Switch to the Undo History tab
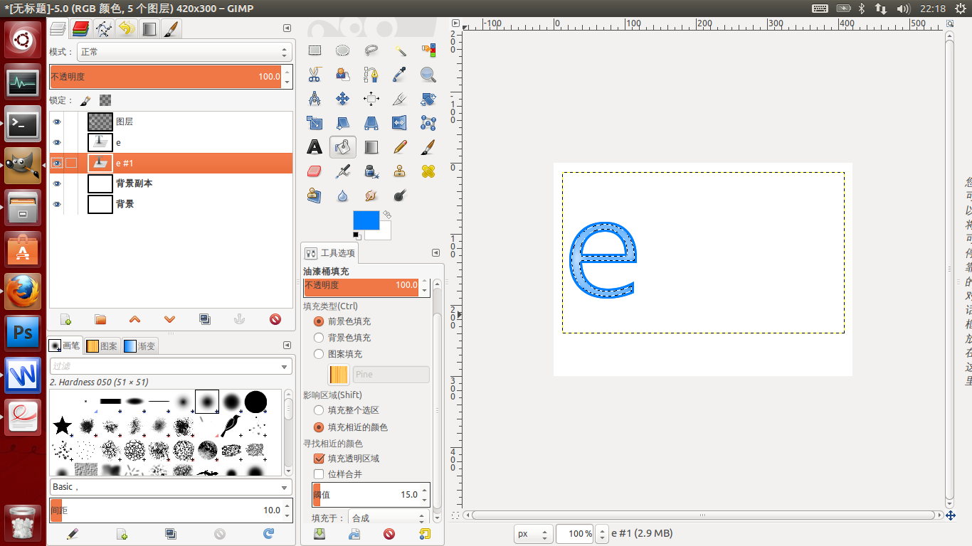Image resolution: width=972 pixels, height=546 pixels. 127,29
